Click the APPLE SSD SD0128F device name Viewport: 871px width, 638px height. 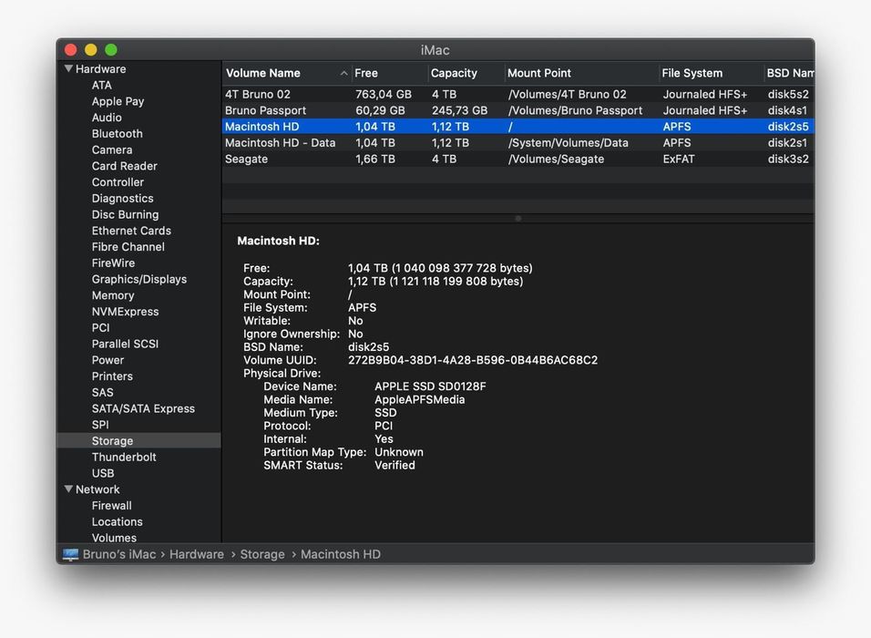(x=430, y=386)
